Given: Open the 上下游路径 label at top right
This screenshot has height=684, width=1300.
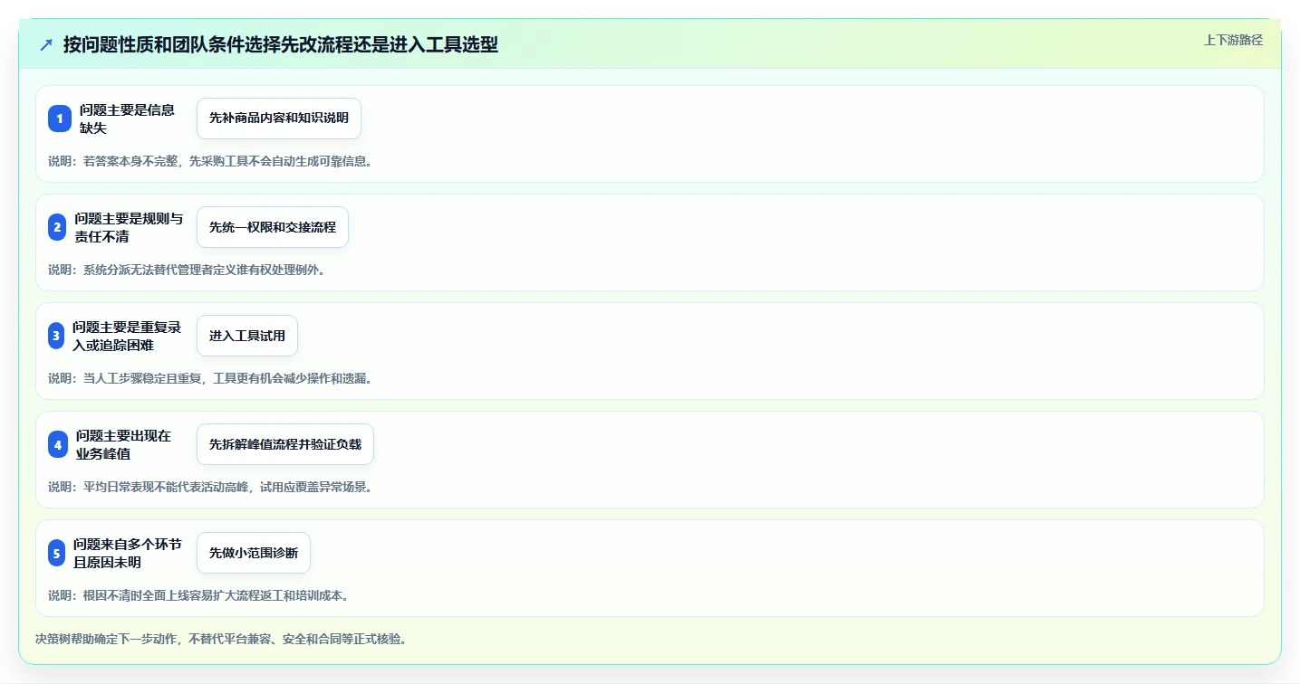Looking at the screenshot, I should click(1233, 40).
